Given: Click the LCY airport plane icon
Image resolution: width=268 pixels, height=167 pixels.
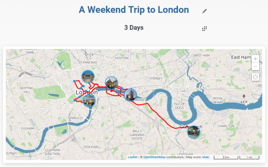Looking at the screenshot, I should coord(244,96).
